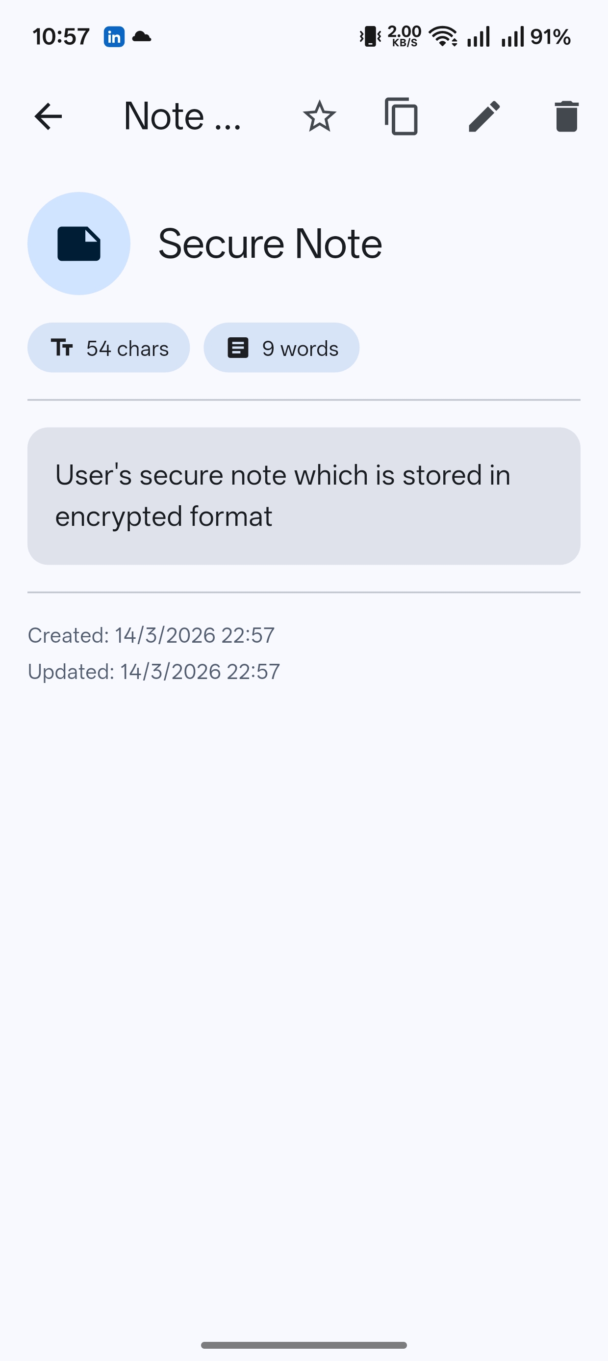Tap the document icon in words chip

click(238, 348)
